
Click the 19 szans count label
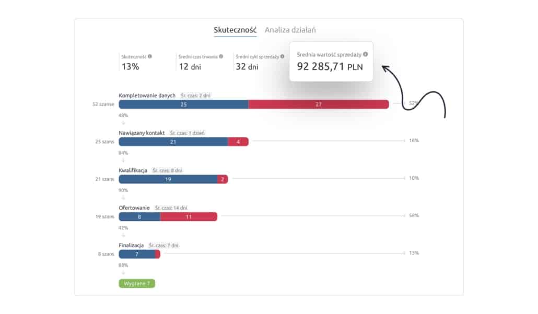click(104, 216)
